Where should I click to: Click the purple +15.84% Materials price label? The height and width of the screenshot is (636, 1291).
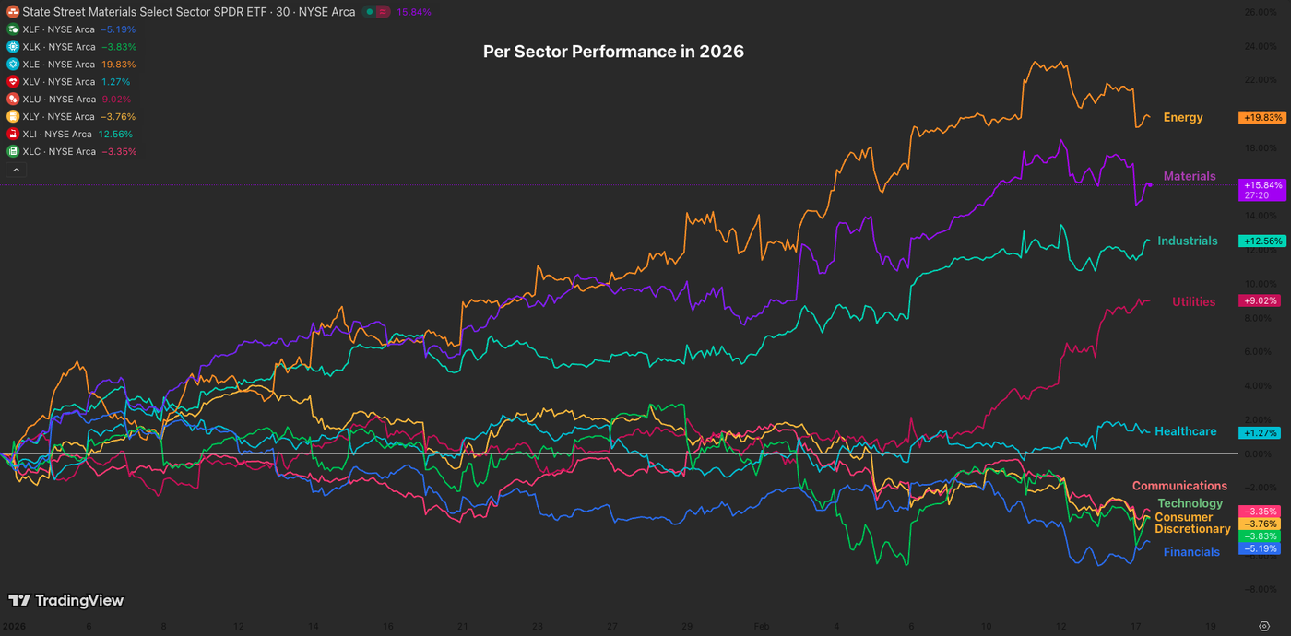coord(1262,185)
